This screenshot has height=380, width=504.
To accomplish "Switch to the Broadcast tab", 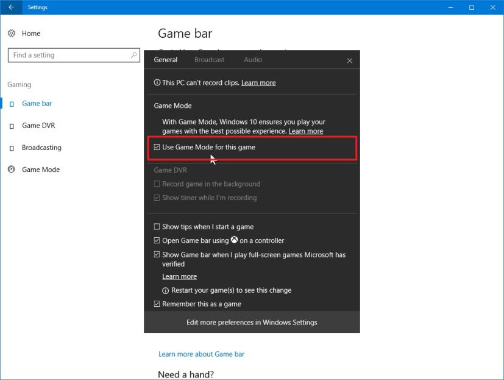I will 209,60.
